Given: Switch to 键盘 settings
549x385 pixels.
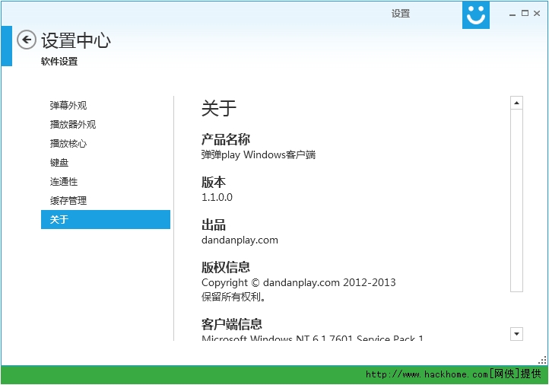Looking at the screenshot, I should [x=59, y=163].
